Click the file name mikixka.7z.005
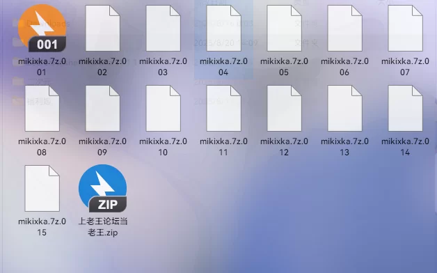 point(284,67)
